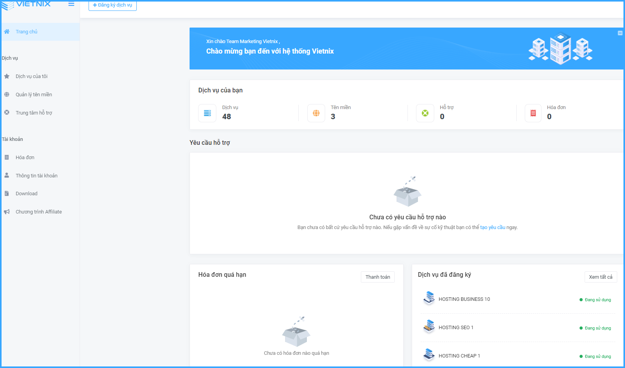Click the Dịch vụ count 48
The height and width of the screenshot is (368, 625).
click(226, 116)
